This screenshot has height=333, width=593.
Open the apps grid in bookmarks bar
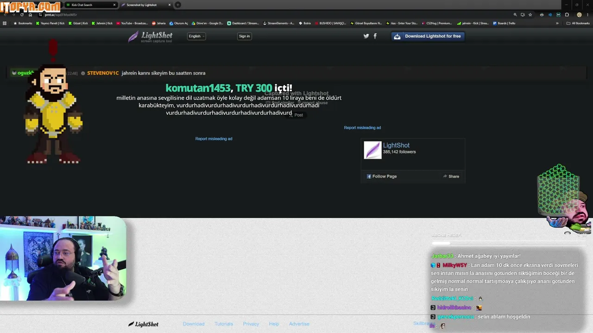[5, 23]
